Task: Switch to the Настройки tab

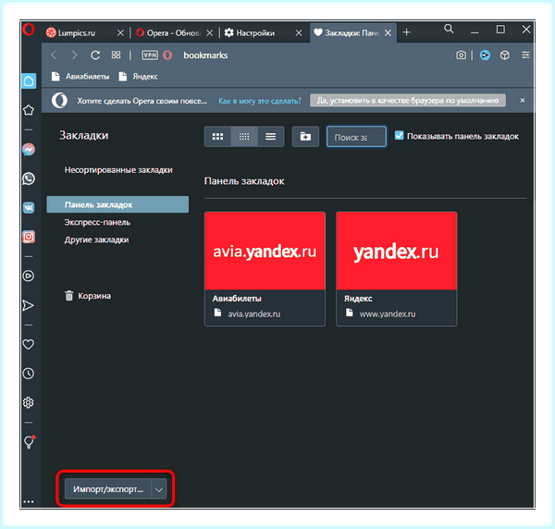Action: (255, 33)
